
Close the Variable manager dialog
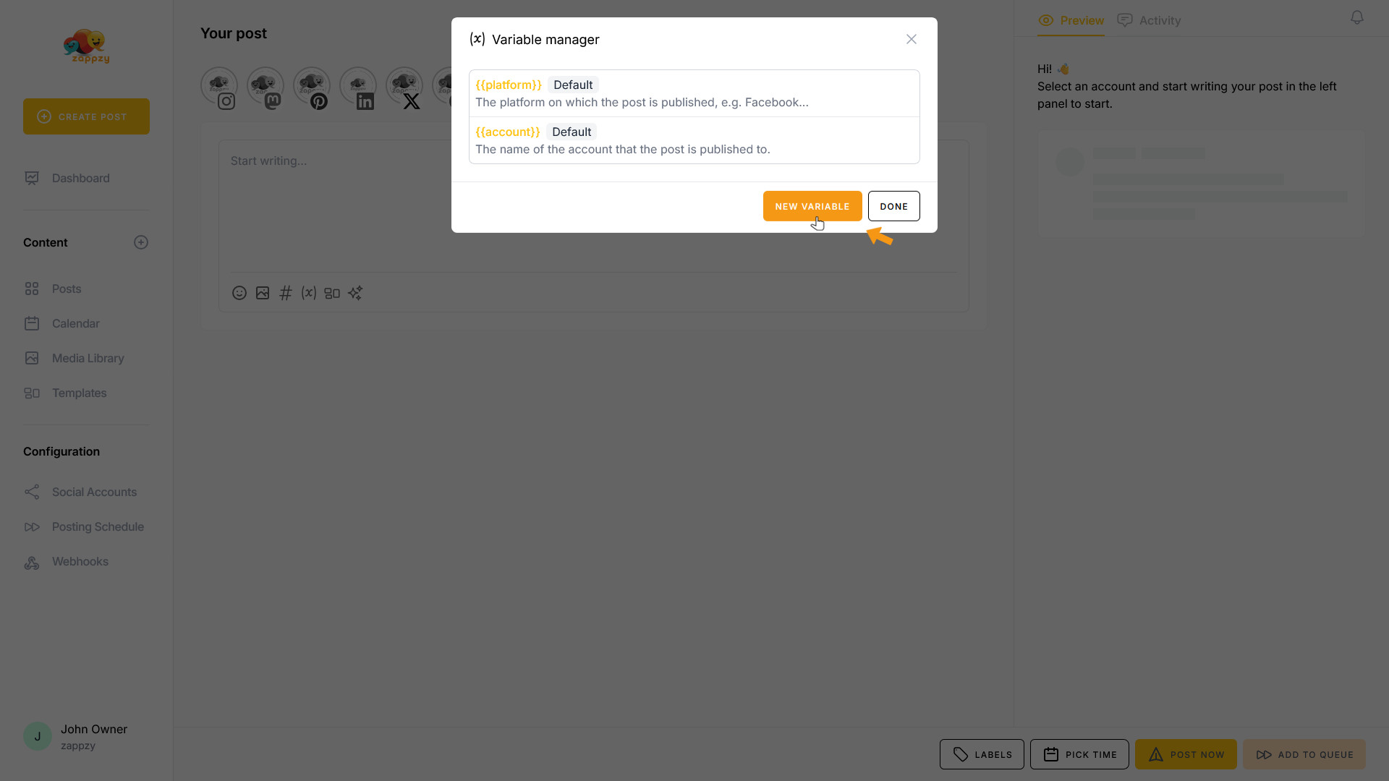[911, 39]
